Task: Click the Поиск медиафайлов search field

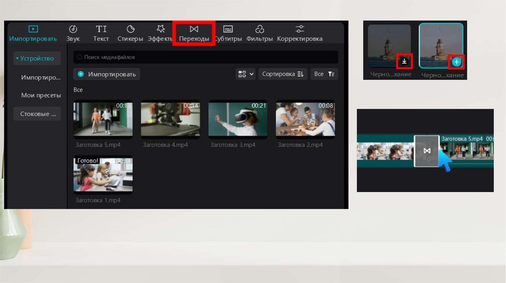Action: [206, 57]
